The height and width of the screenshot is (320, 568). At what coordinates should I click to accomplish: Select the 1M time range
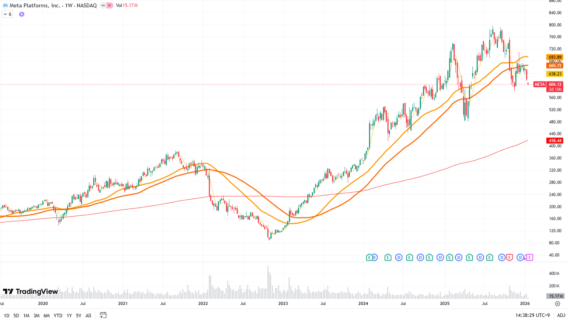(26, 315)
